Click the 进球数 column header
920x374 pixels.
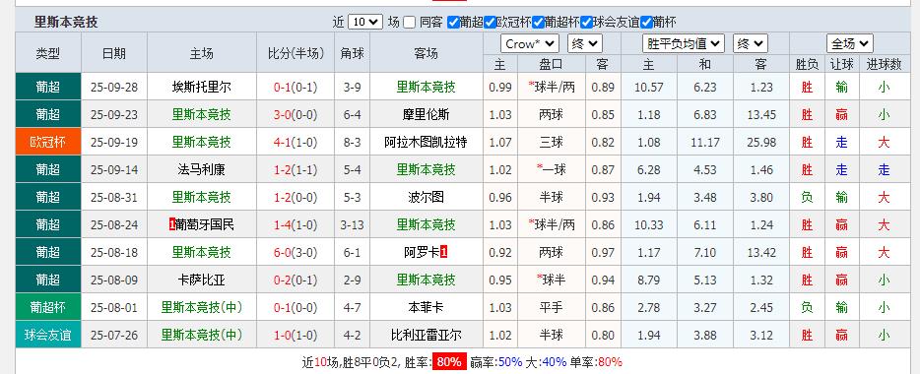coord(884,65)
